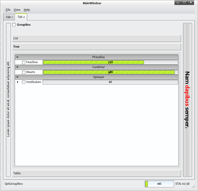Collapse the Phasellus tree group
This screenshot has height=191, width=198.
[18, 57]
